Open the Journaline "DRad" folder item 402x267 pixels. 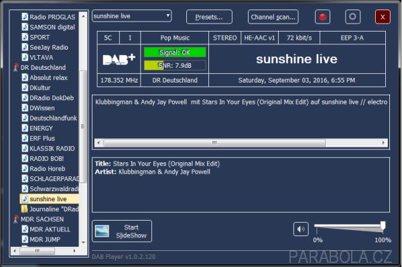point(50,209)
